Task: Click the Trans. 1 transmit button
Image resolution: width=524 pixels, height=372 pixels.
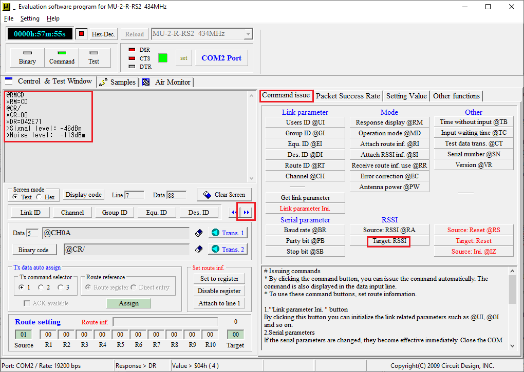Action: coord(228,233)
